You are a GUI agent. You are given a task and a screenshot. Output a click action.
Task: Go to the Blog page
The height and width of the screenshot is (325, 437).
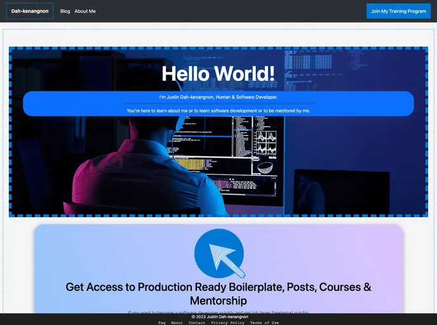click(65, 11)
